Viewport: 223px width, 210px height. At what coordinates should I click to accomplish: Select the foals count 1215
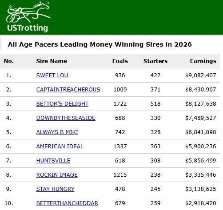click(120, 175)
